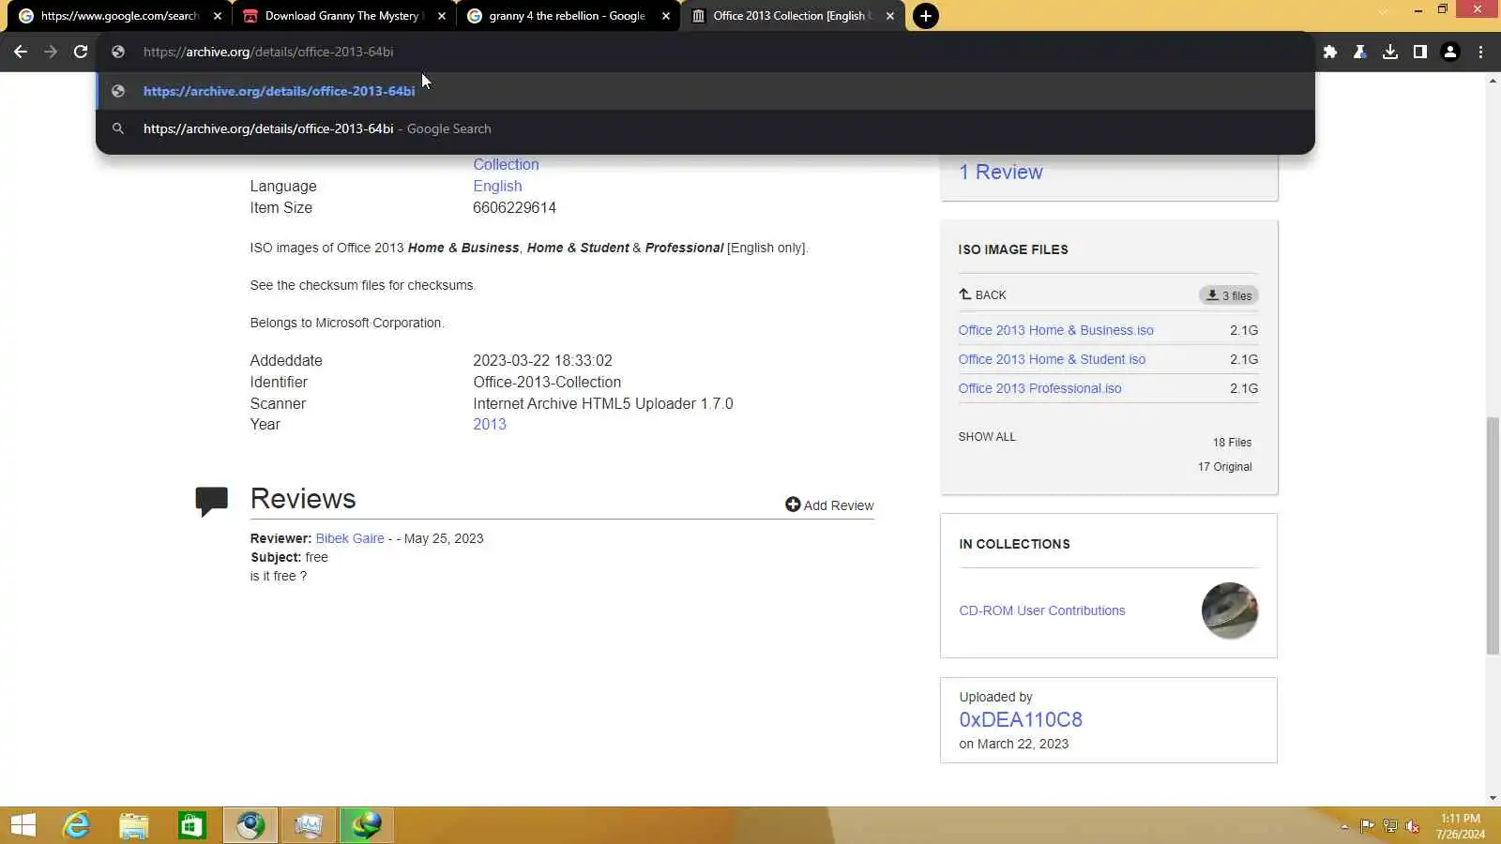
Task: Open Internet Download Manager taskbar icon
Action: (x=367, y=825)
